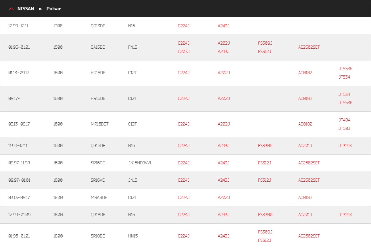
Task: Open AC0182 in the MR16DDT row
Action: [x=305, y=124]
